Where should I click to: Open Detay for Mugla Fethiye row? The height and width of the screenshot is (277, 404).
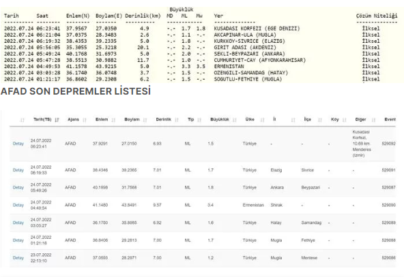pos(18,240)
